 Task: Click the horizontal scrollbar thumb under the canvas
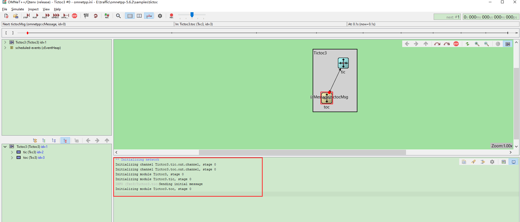pyautogui.click(x=302, y=152)
